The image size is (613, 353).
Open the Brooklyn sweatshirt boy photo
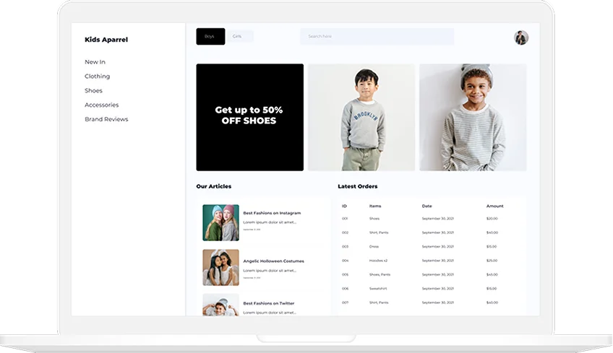point(361,117)
